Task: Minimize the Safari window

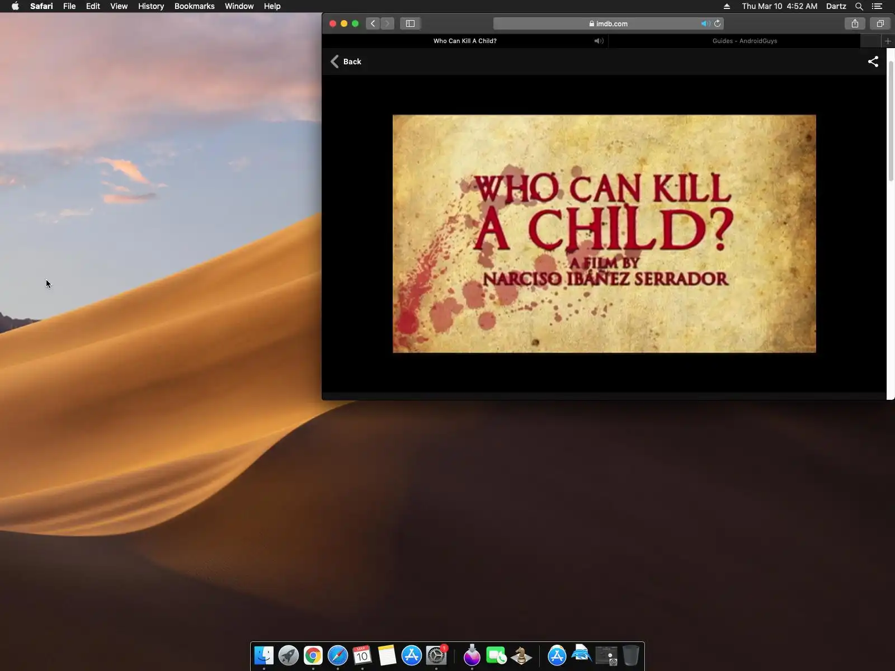Action: click(344, 23)
